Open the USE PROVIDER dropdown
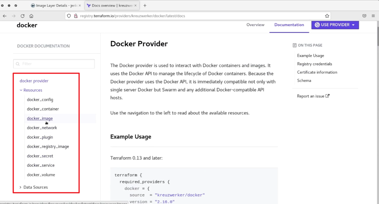 (335, 25)
